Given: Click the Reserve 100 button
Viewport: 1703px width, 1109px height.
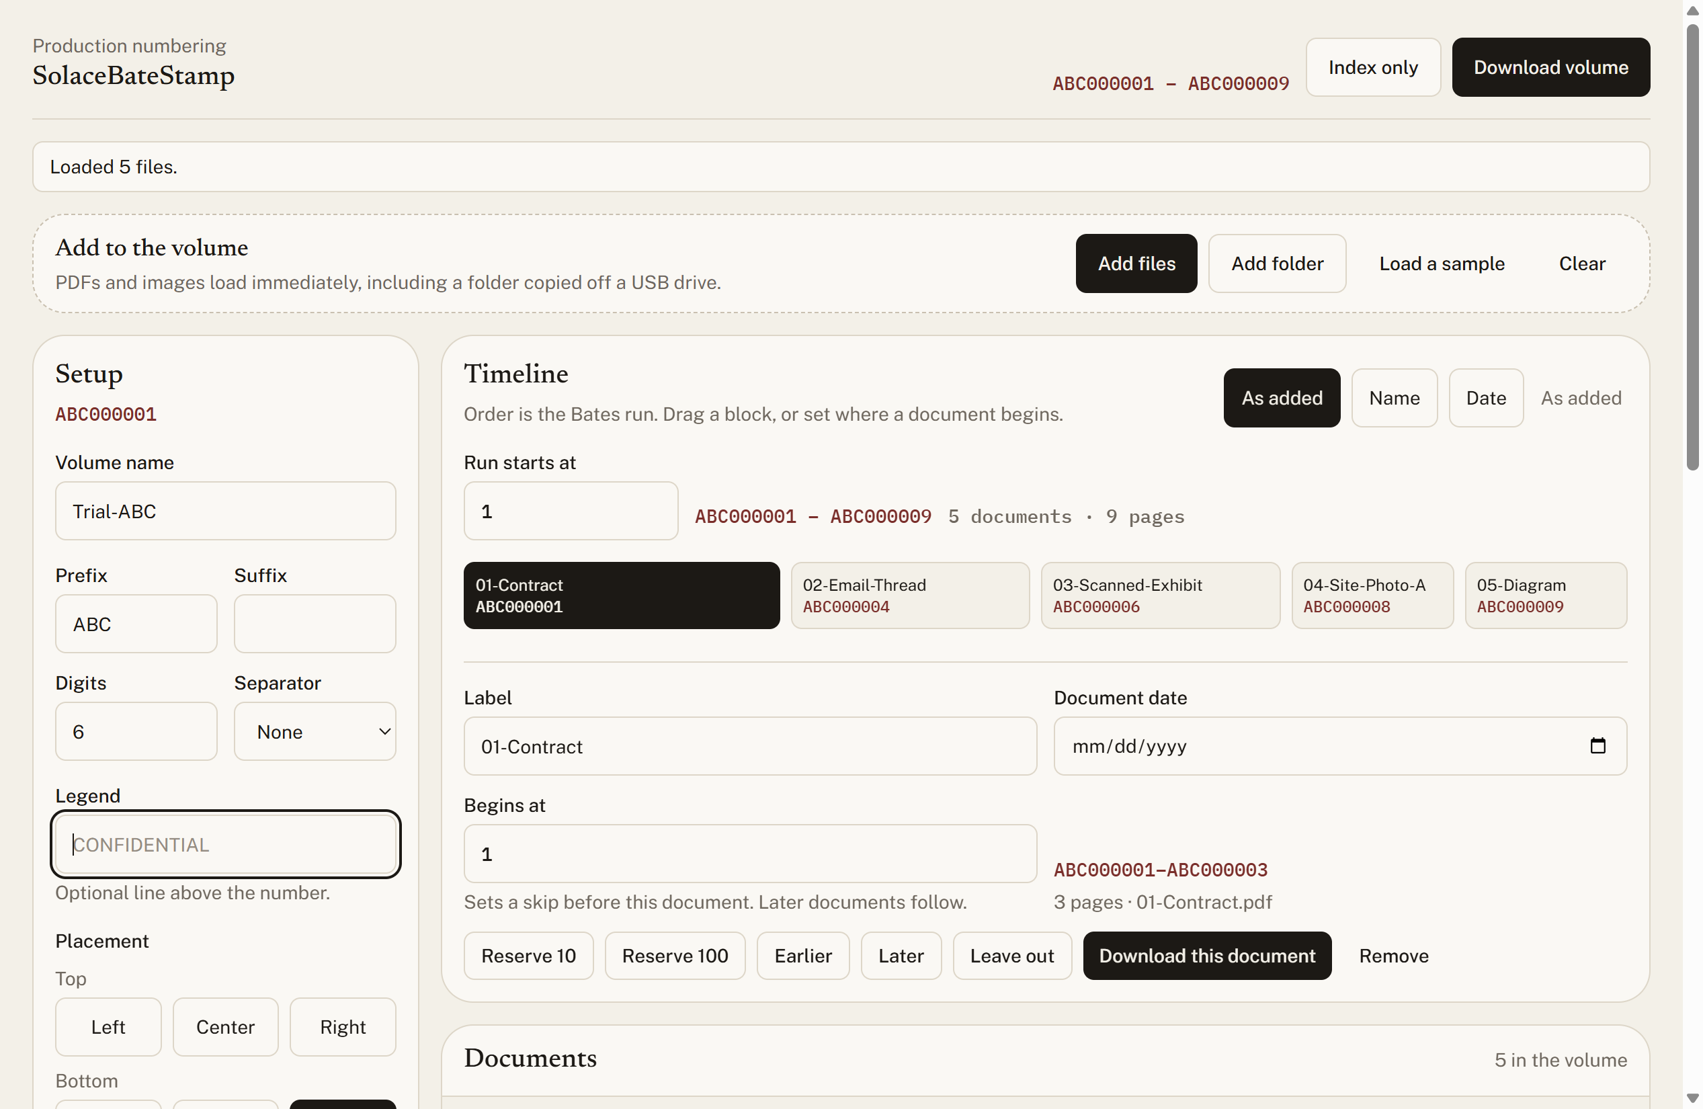Looking at the screenshot, I should coord(675,955).
